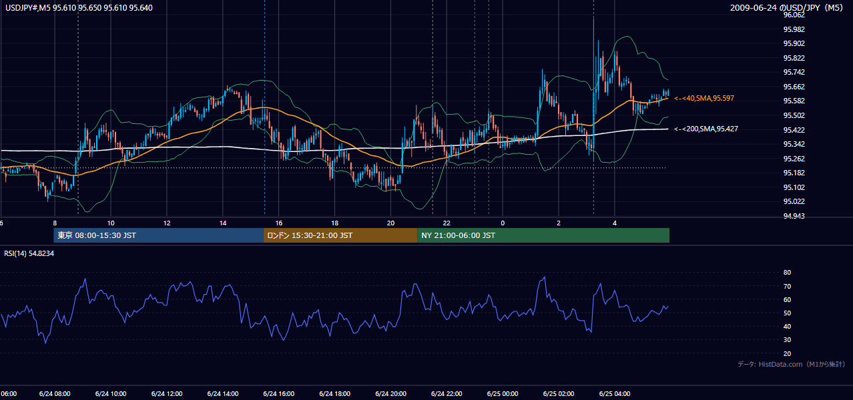
Task: Click hour label 2 under the price chart
Action: click(559, 223)
